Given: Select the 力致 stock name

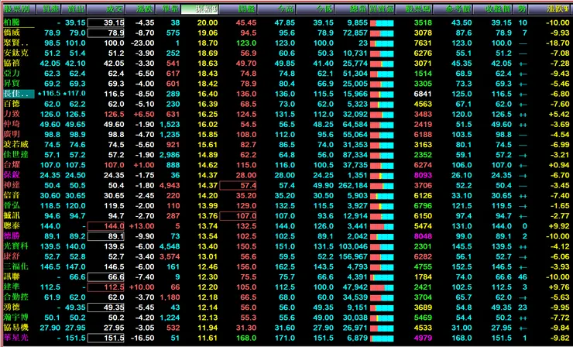Looking at the screenshot, I should click(12, 114).
